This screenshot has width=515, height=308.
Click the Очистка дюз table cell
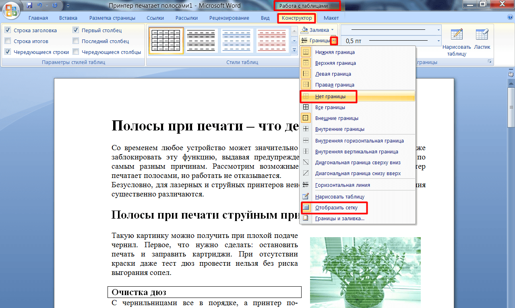(x=205, y=292)
